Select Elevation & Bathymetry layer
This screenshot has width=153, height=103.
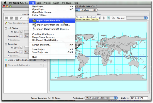click(19, 65)
